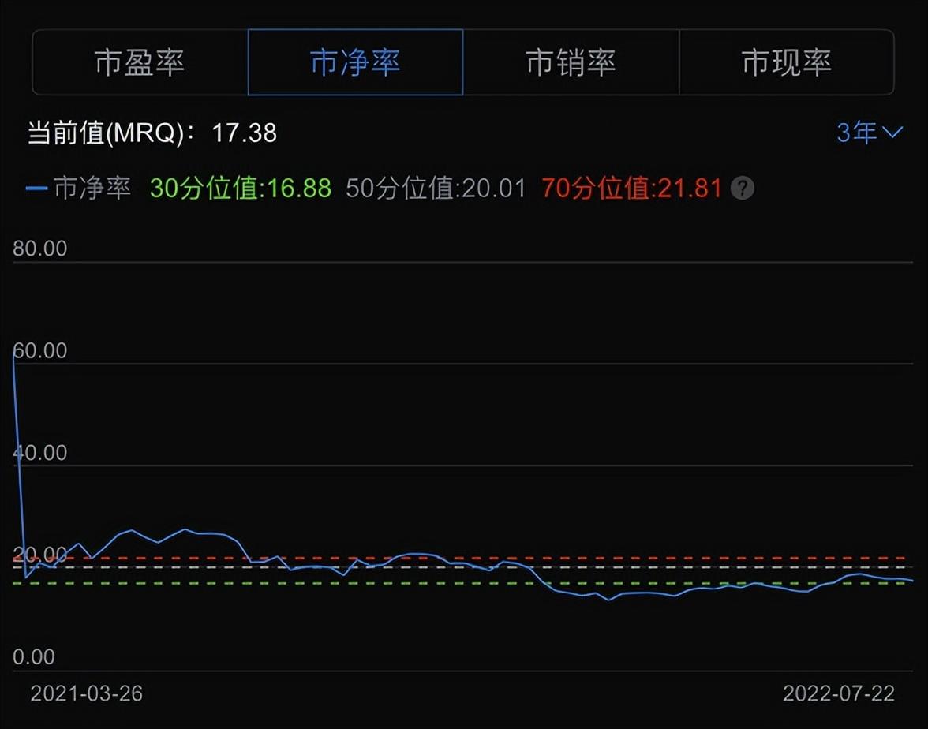Screen dimensions: 928x729
Task: Click the chevron arrow beside 3年
Action: [x=892, y=133]
